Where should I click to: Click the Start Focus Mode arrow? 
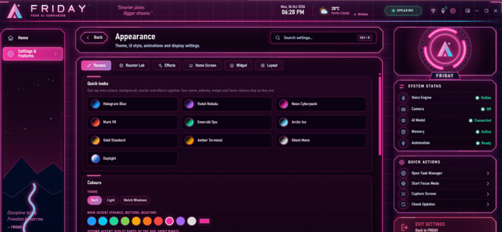click(488, 183)
